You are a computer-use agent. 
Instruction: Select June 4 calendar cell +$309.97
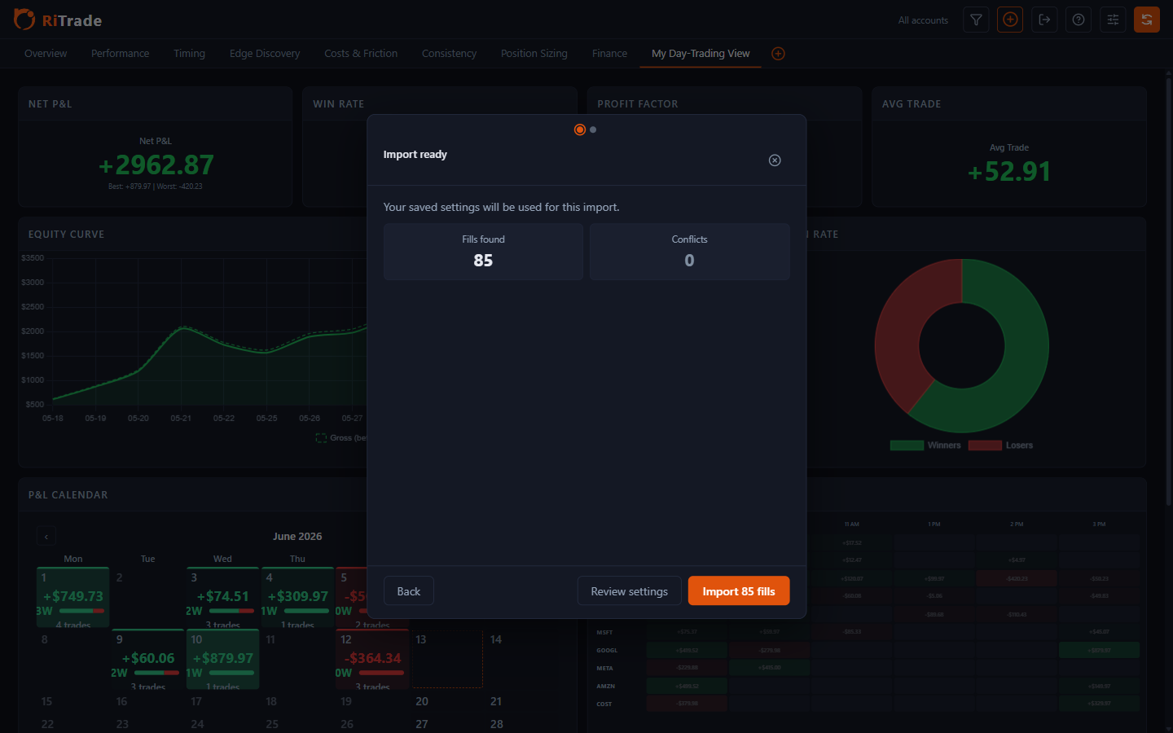297,597
